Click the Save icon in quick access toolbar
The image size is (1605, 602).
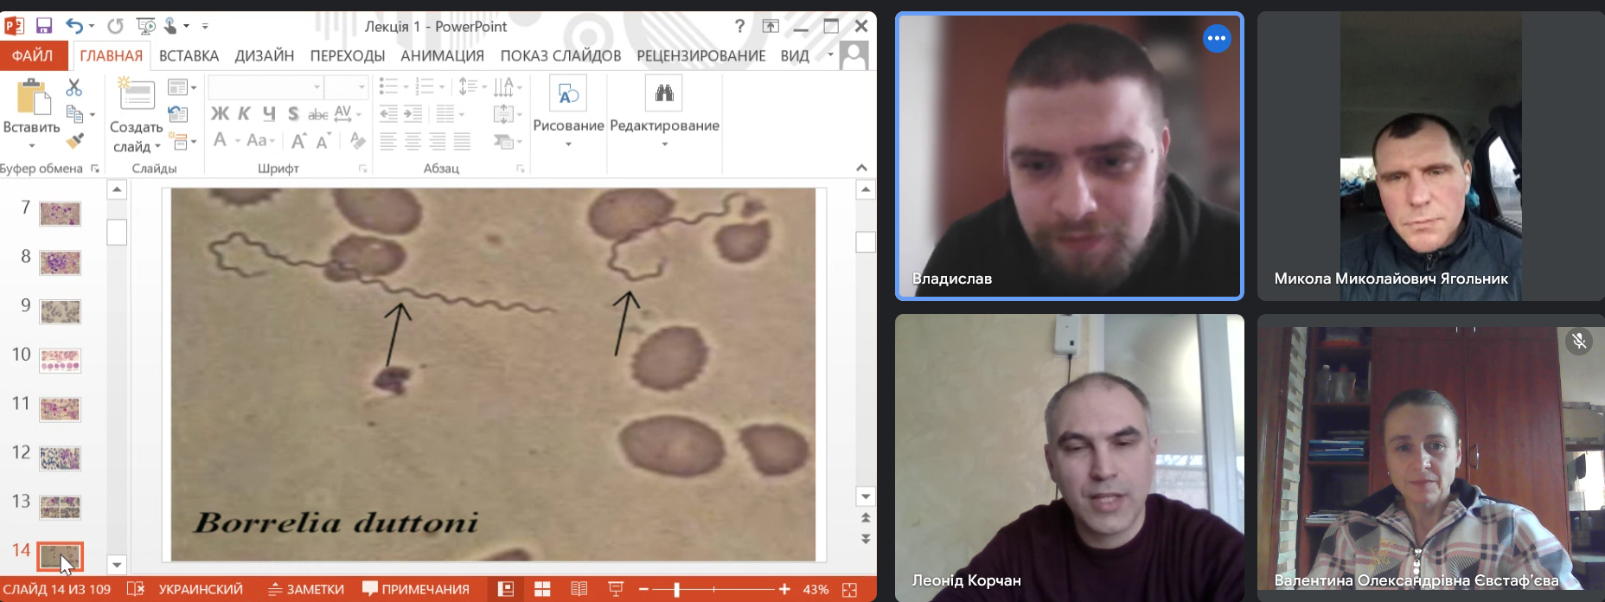pos(44,26)
